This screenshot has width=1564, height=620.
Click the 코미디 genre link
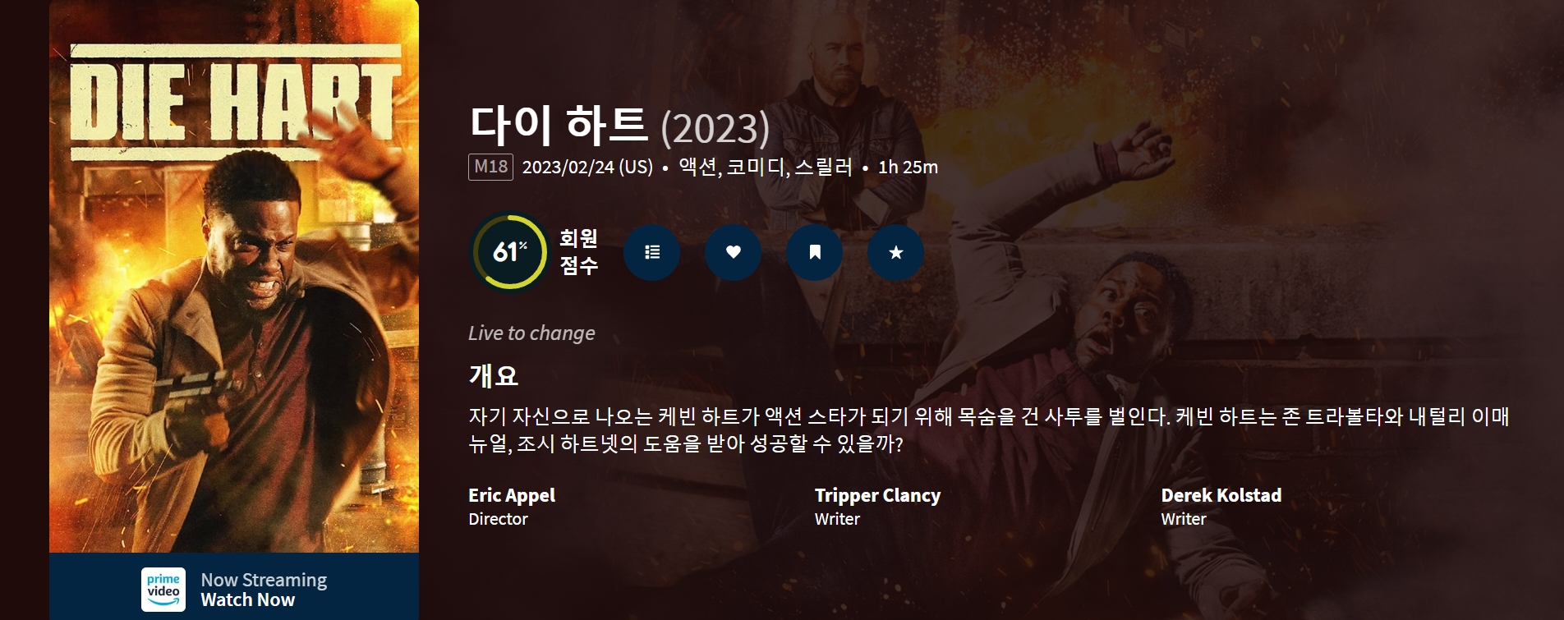tap(757, 167)
